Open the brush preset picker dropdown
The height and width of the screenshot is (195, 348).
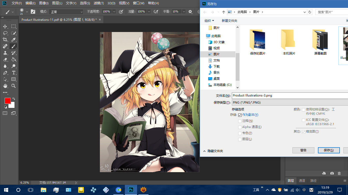coord(27,12)
